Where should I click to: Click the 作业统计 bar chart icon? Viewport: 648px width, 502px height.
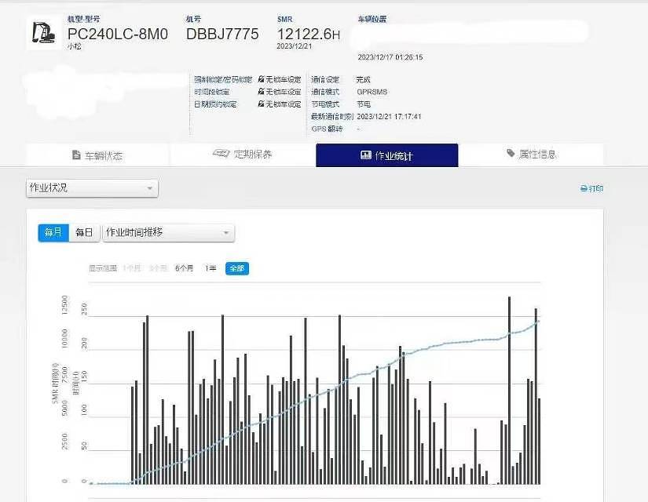[x=366, y=155]
